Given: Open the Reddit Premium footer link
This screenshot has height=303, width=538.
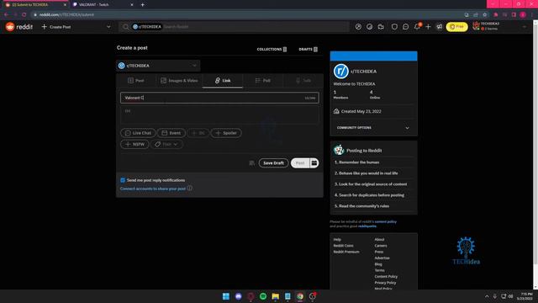Looking at the screenshot, I should (x=346, y=252).
